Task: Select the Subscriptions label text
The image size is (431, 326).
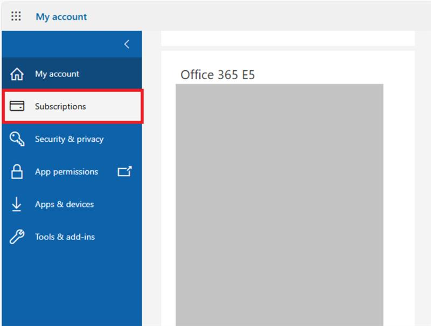Action: 59,106
